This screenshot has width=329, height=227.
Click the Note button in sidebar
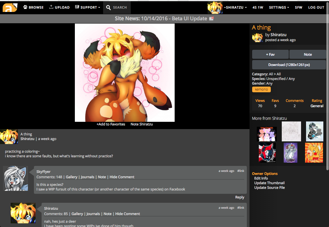(308, 54)
